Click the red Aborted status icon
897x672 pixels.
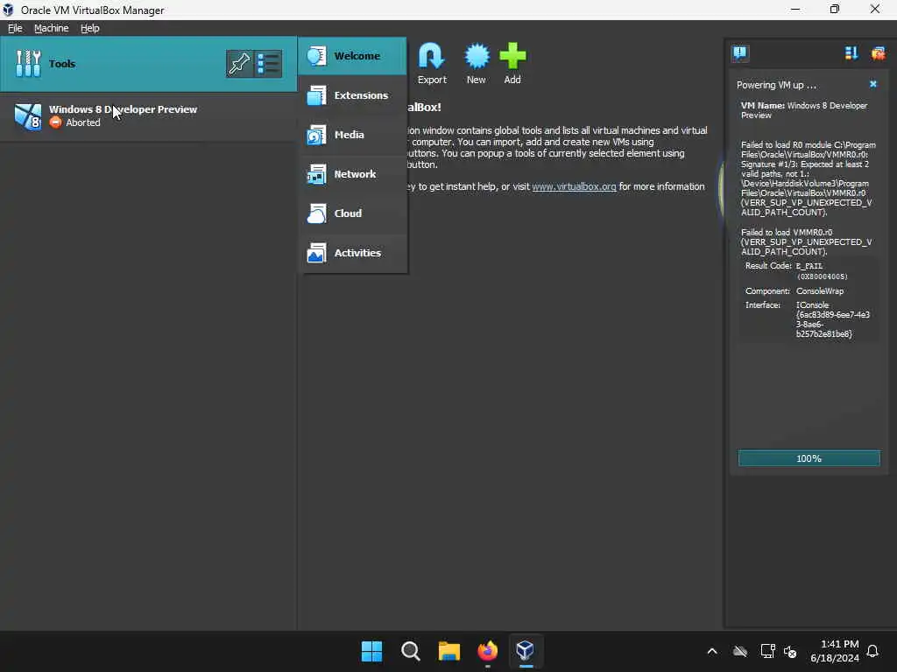point(55,122)
